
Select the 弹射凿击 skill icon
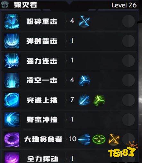pyautogui.click(x=12, y=41)
